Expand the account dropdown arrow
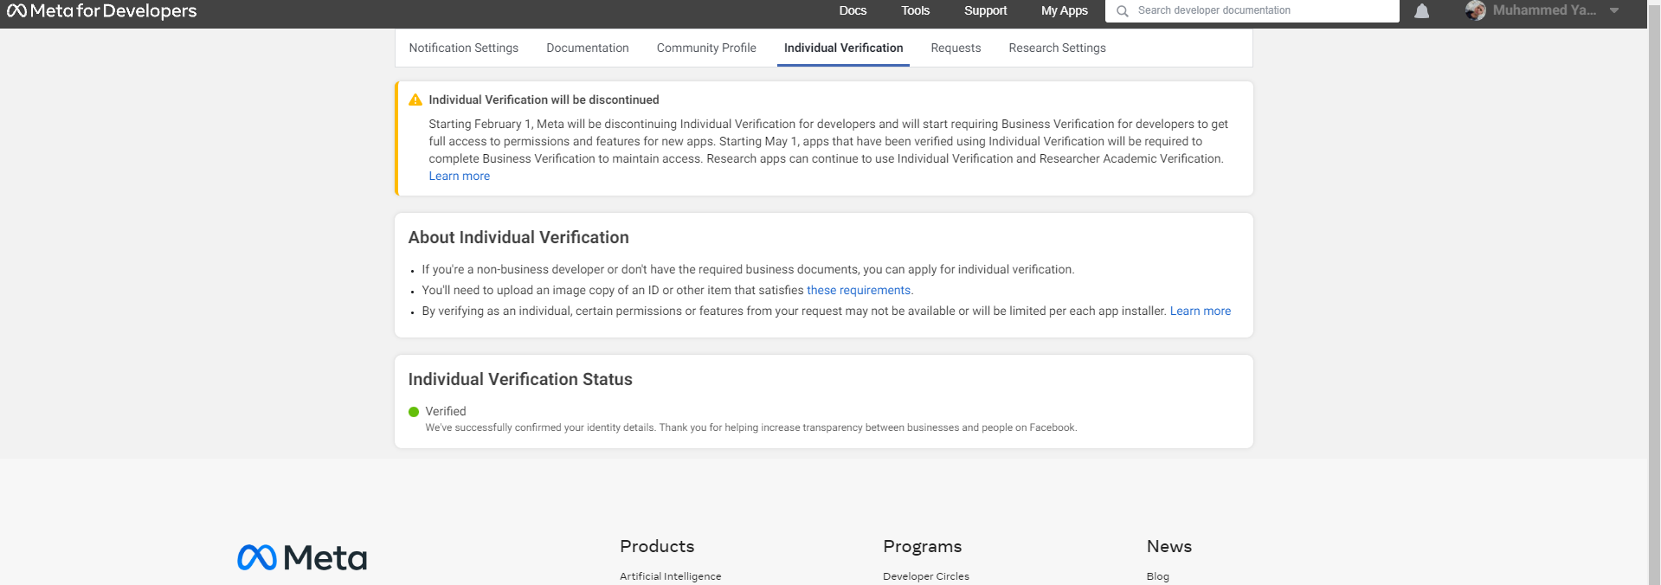The height and width of the screenshot is (585, 1661). tap(1614, 10)
